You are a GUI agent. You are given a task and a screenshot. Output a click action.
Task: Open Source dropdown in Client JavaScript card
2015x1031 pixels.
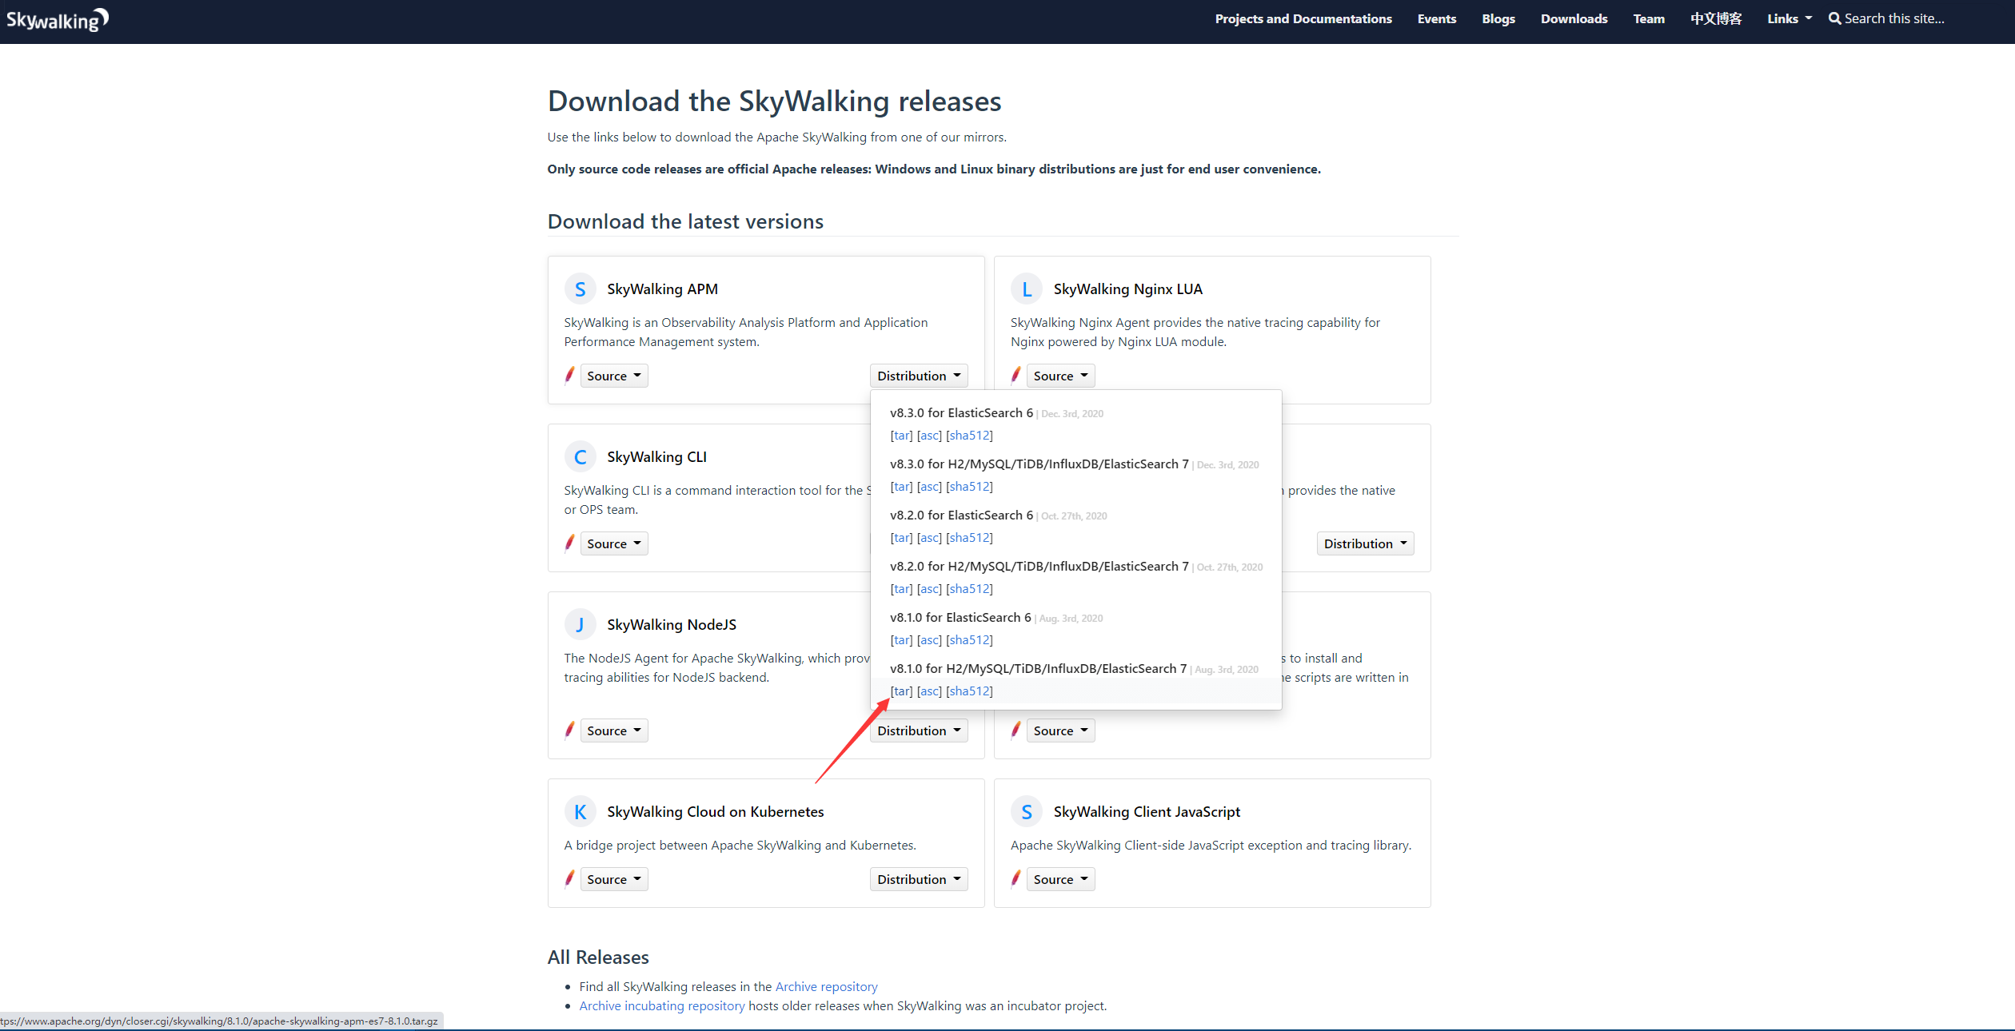(1060, 879)
